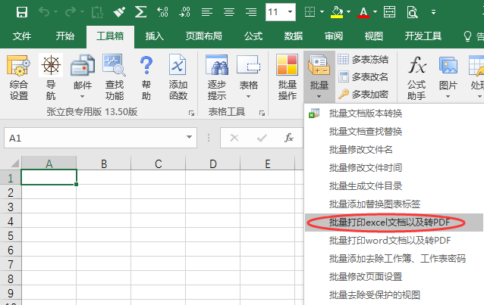Open 综合设置 settings icon
484x305 pixels.
point(19,77)
